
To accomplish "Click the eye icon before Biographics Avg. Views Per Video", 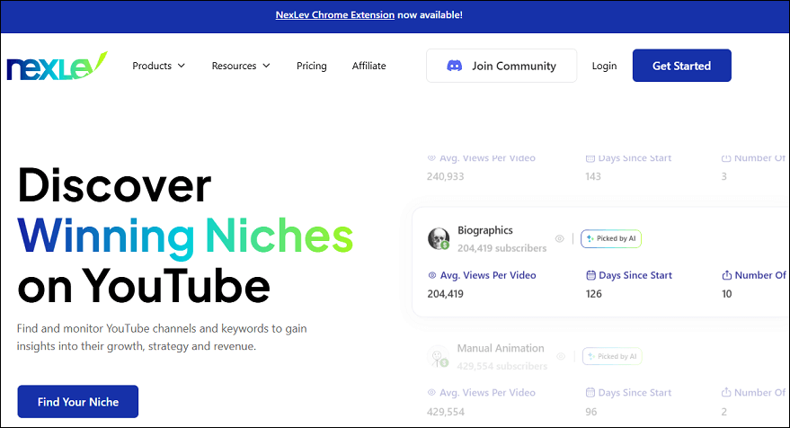I will [x=431, y=275].
